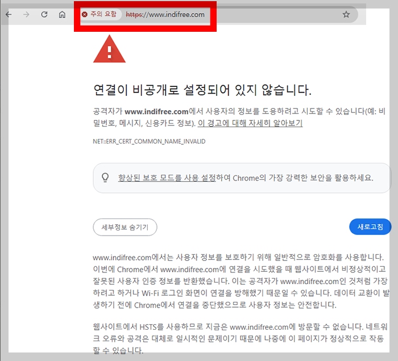Select the https://www.indifree.com address bar URL
This screenshot has height=361, width=398.
coord(165,15)
